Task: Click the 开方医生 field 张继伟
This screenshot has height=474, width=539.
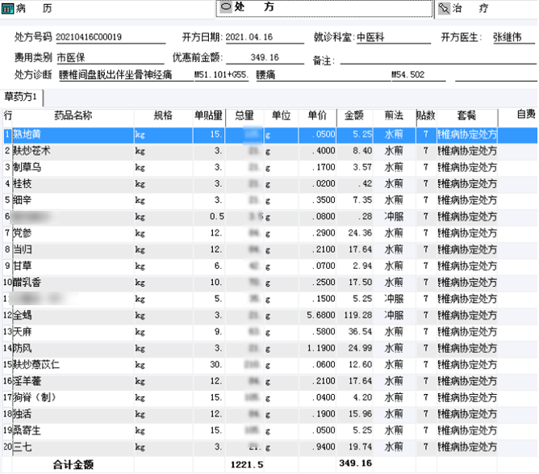Action: click(513, 37)
